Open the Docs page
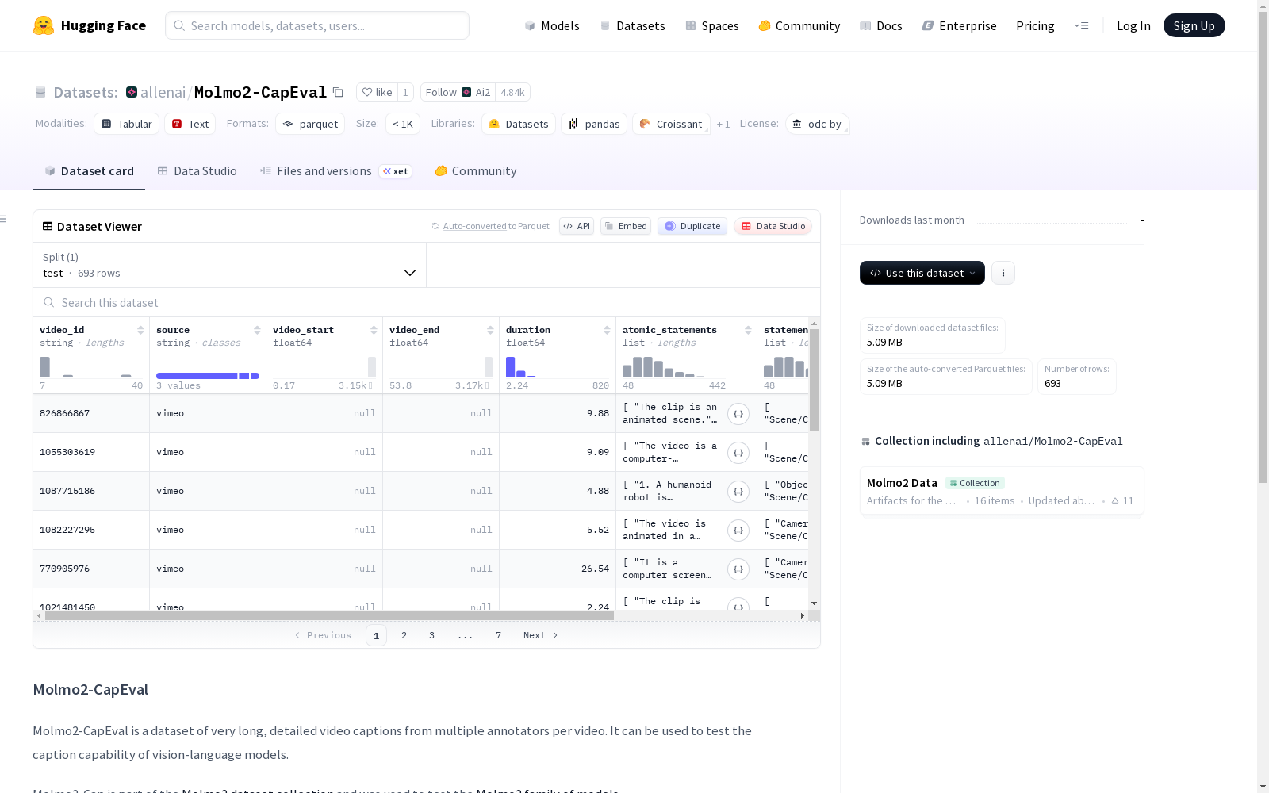 pos(881,25)
